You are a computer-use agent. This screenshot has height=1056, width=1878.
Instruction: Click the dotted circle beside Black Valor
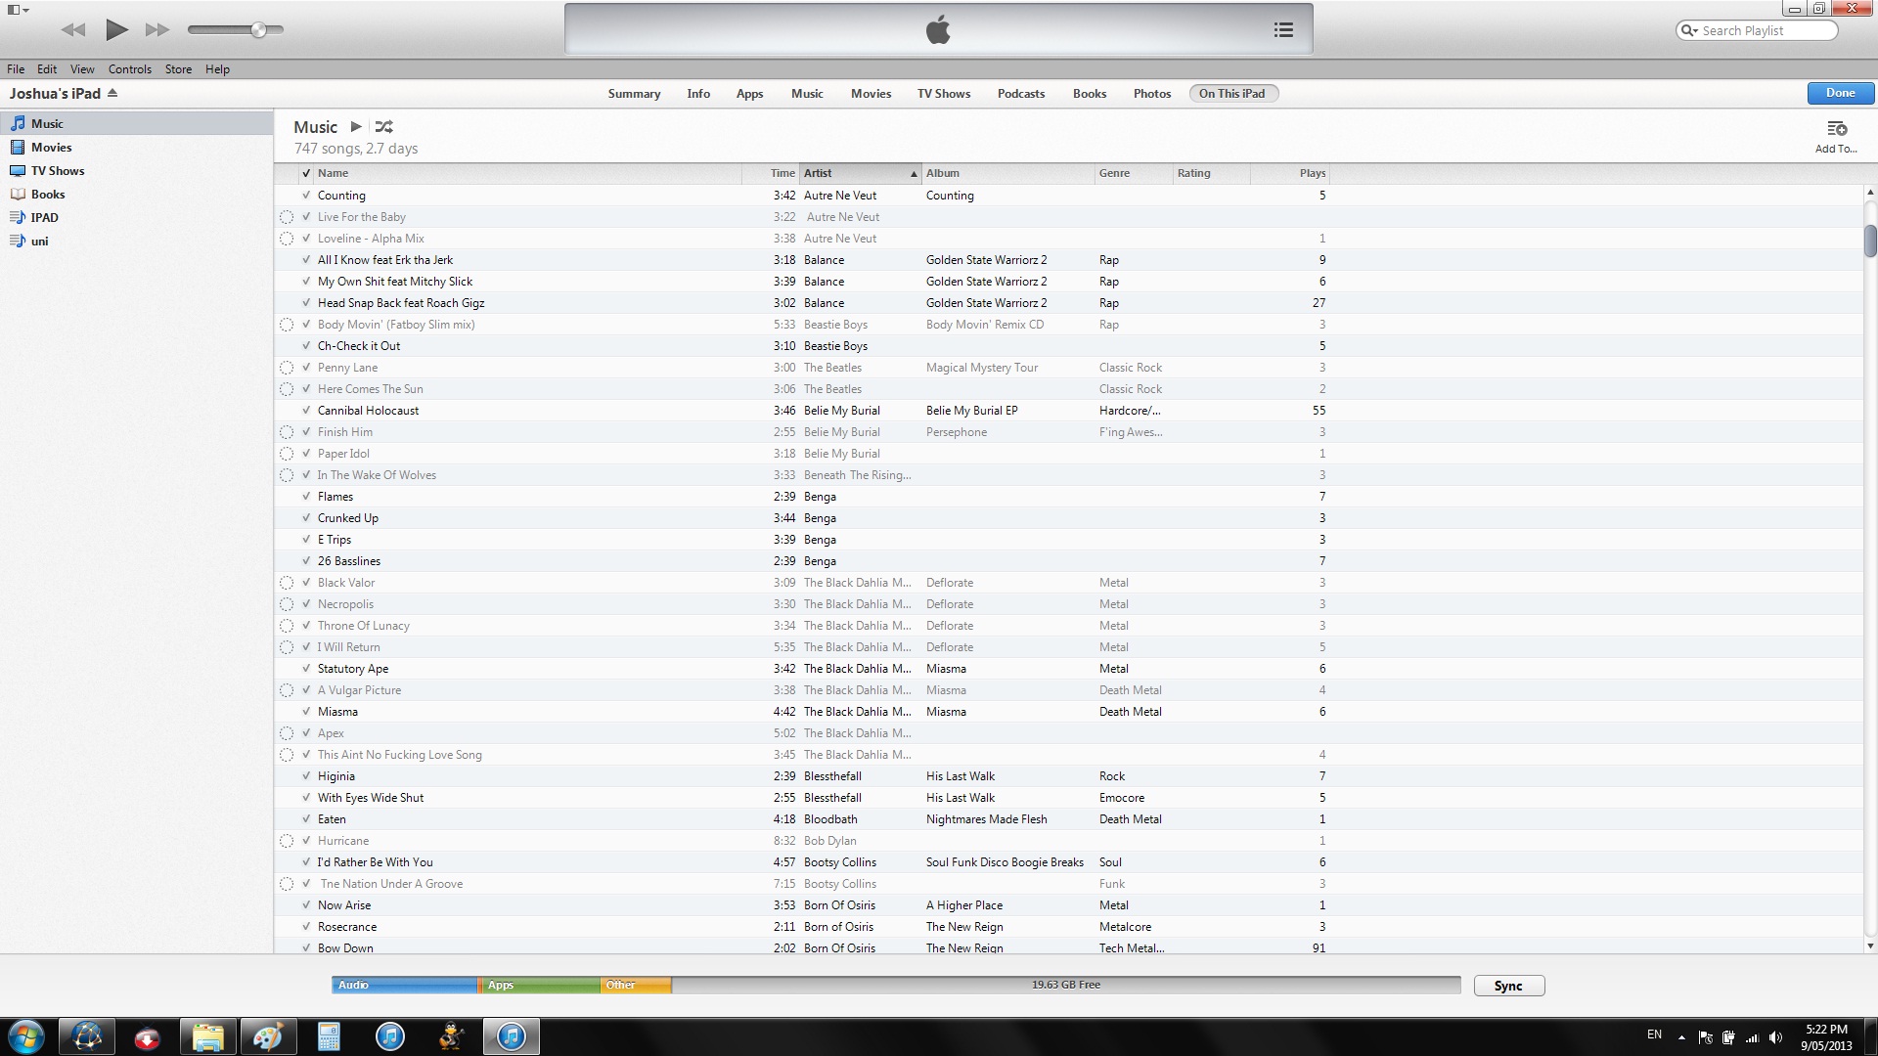coord(287,583)
